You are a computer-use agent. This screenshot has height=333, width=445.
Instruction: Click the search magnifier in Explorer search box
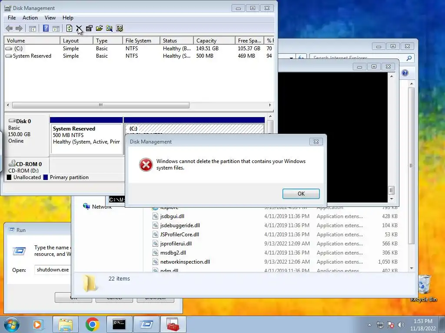click(x=409, y=58)
